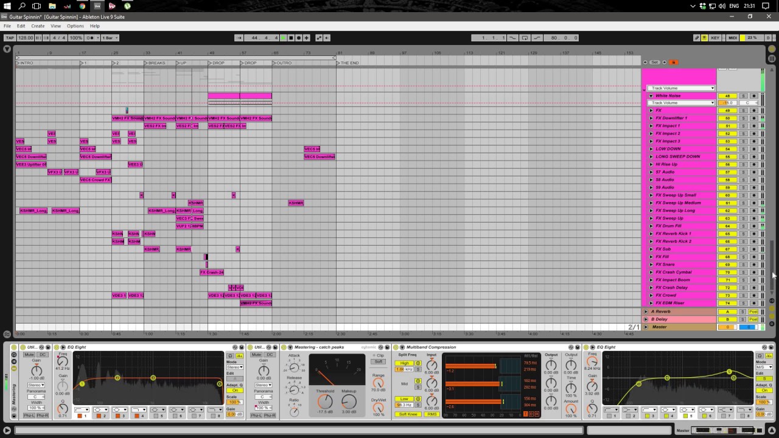Collapse the White Noise track
The image size is (779, 438).
[651, 96]
